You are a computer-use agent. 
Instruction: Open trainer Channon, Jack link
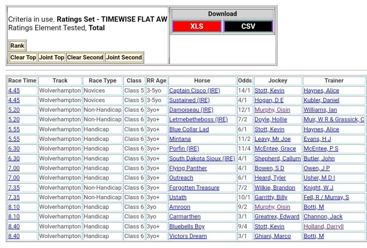(323, 217)
